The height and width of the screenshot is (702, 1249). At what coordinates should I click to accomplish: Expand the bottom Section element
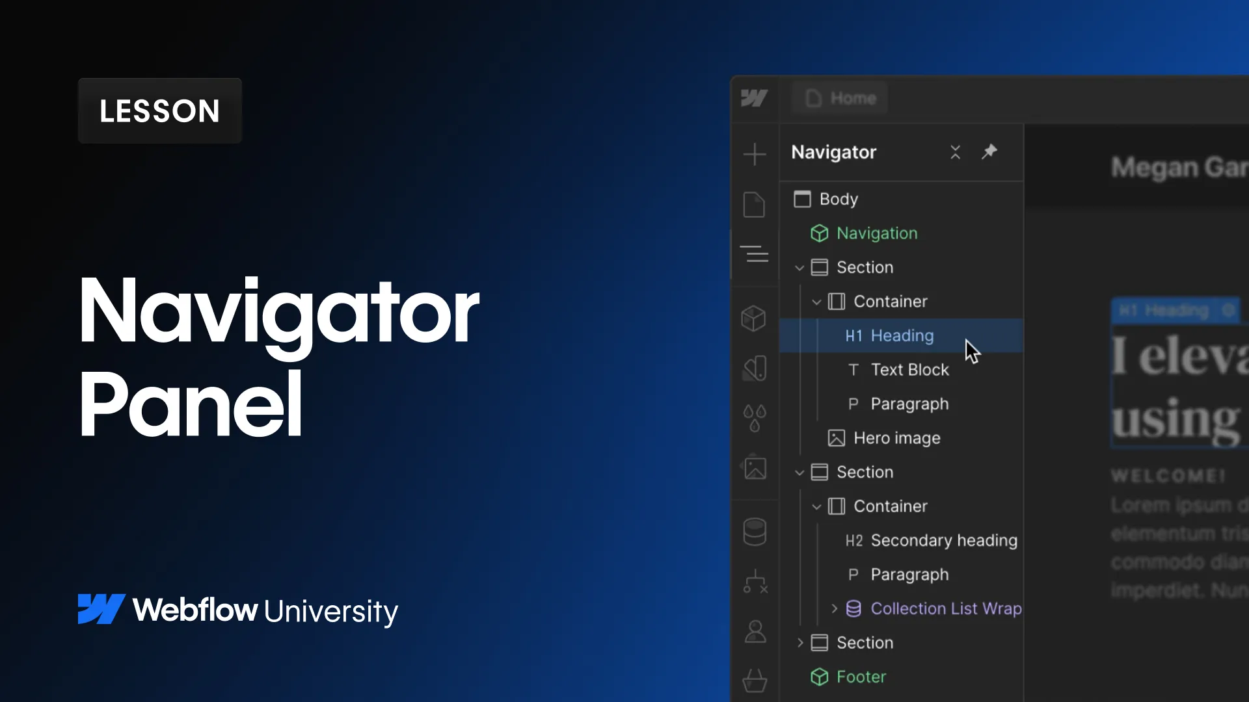(x=799, y=642)
